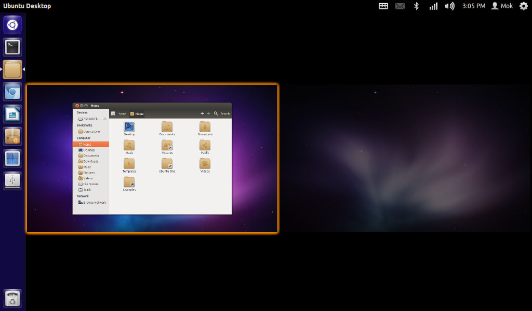This screenshot has width=532, height=311.
Task: Open the keyboard indicator in top panel
Action: click(x=383, y=6)
